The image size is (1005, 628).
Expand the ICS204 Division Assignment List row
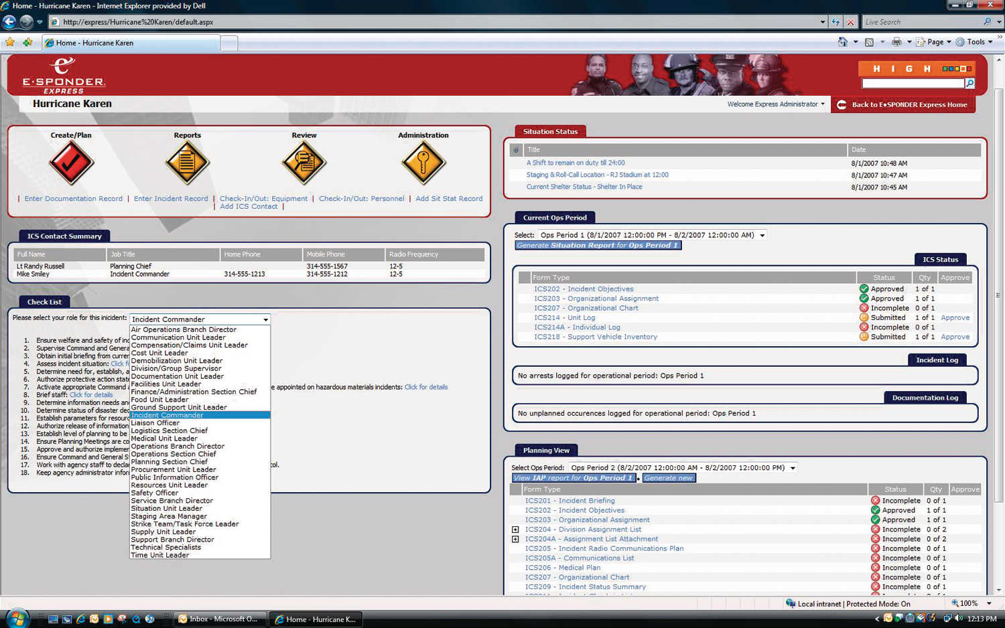point(515,530)
